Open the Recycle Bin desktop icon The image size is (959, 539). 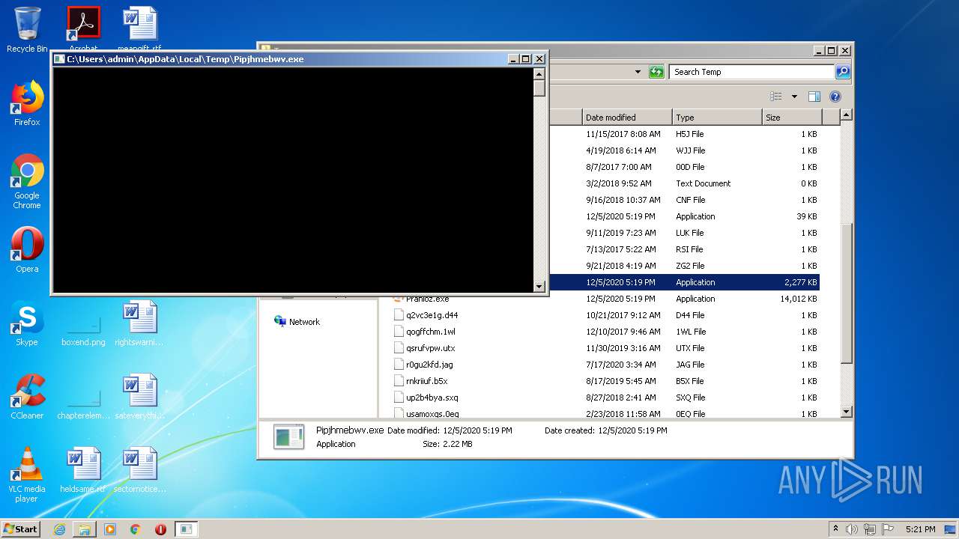click(x=27, y=30)
